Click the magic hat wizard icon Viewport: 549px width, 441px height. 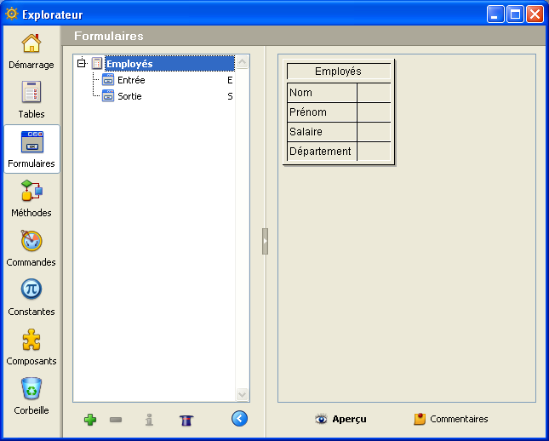pyautogui.click(x=186, y=420)
